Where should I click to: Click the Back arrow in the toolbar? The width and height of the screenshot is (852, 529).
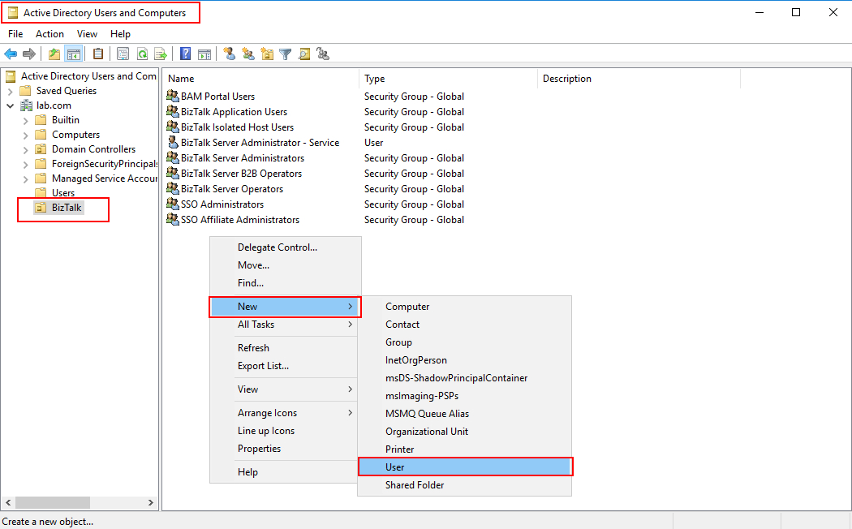pos(11,54)
